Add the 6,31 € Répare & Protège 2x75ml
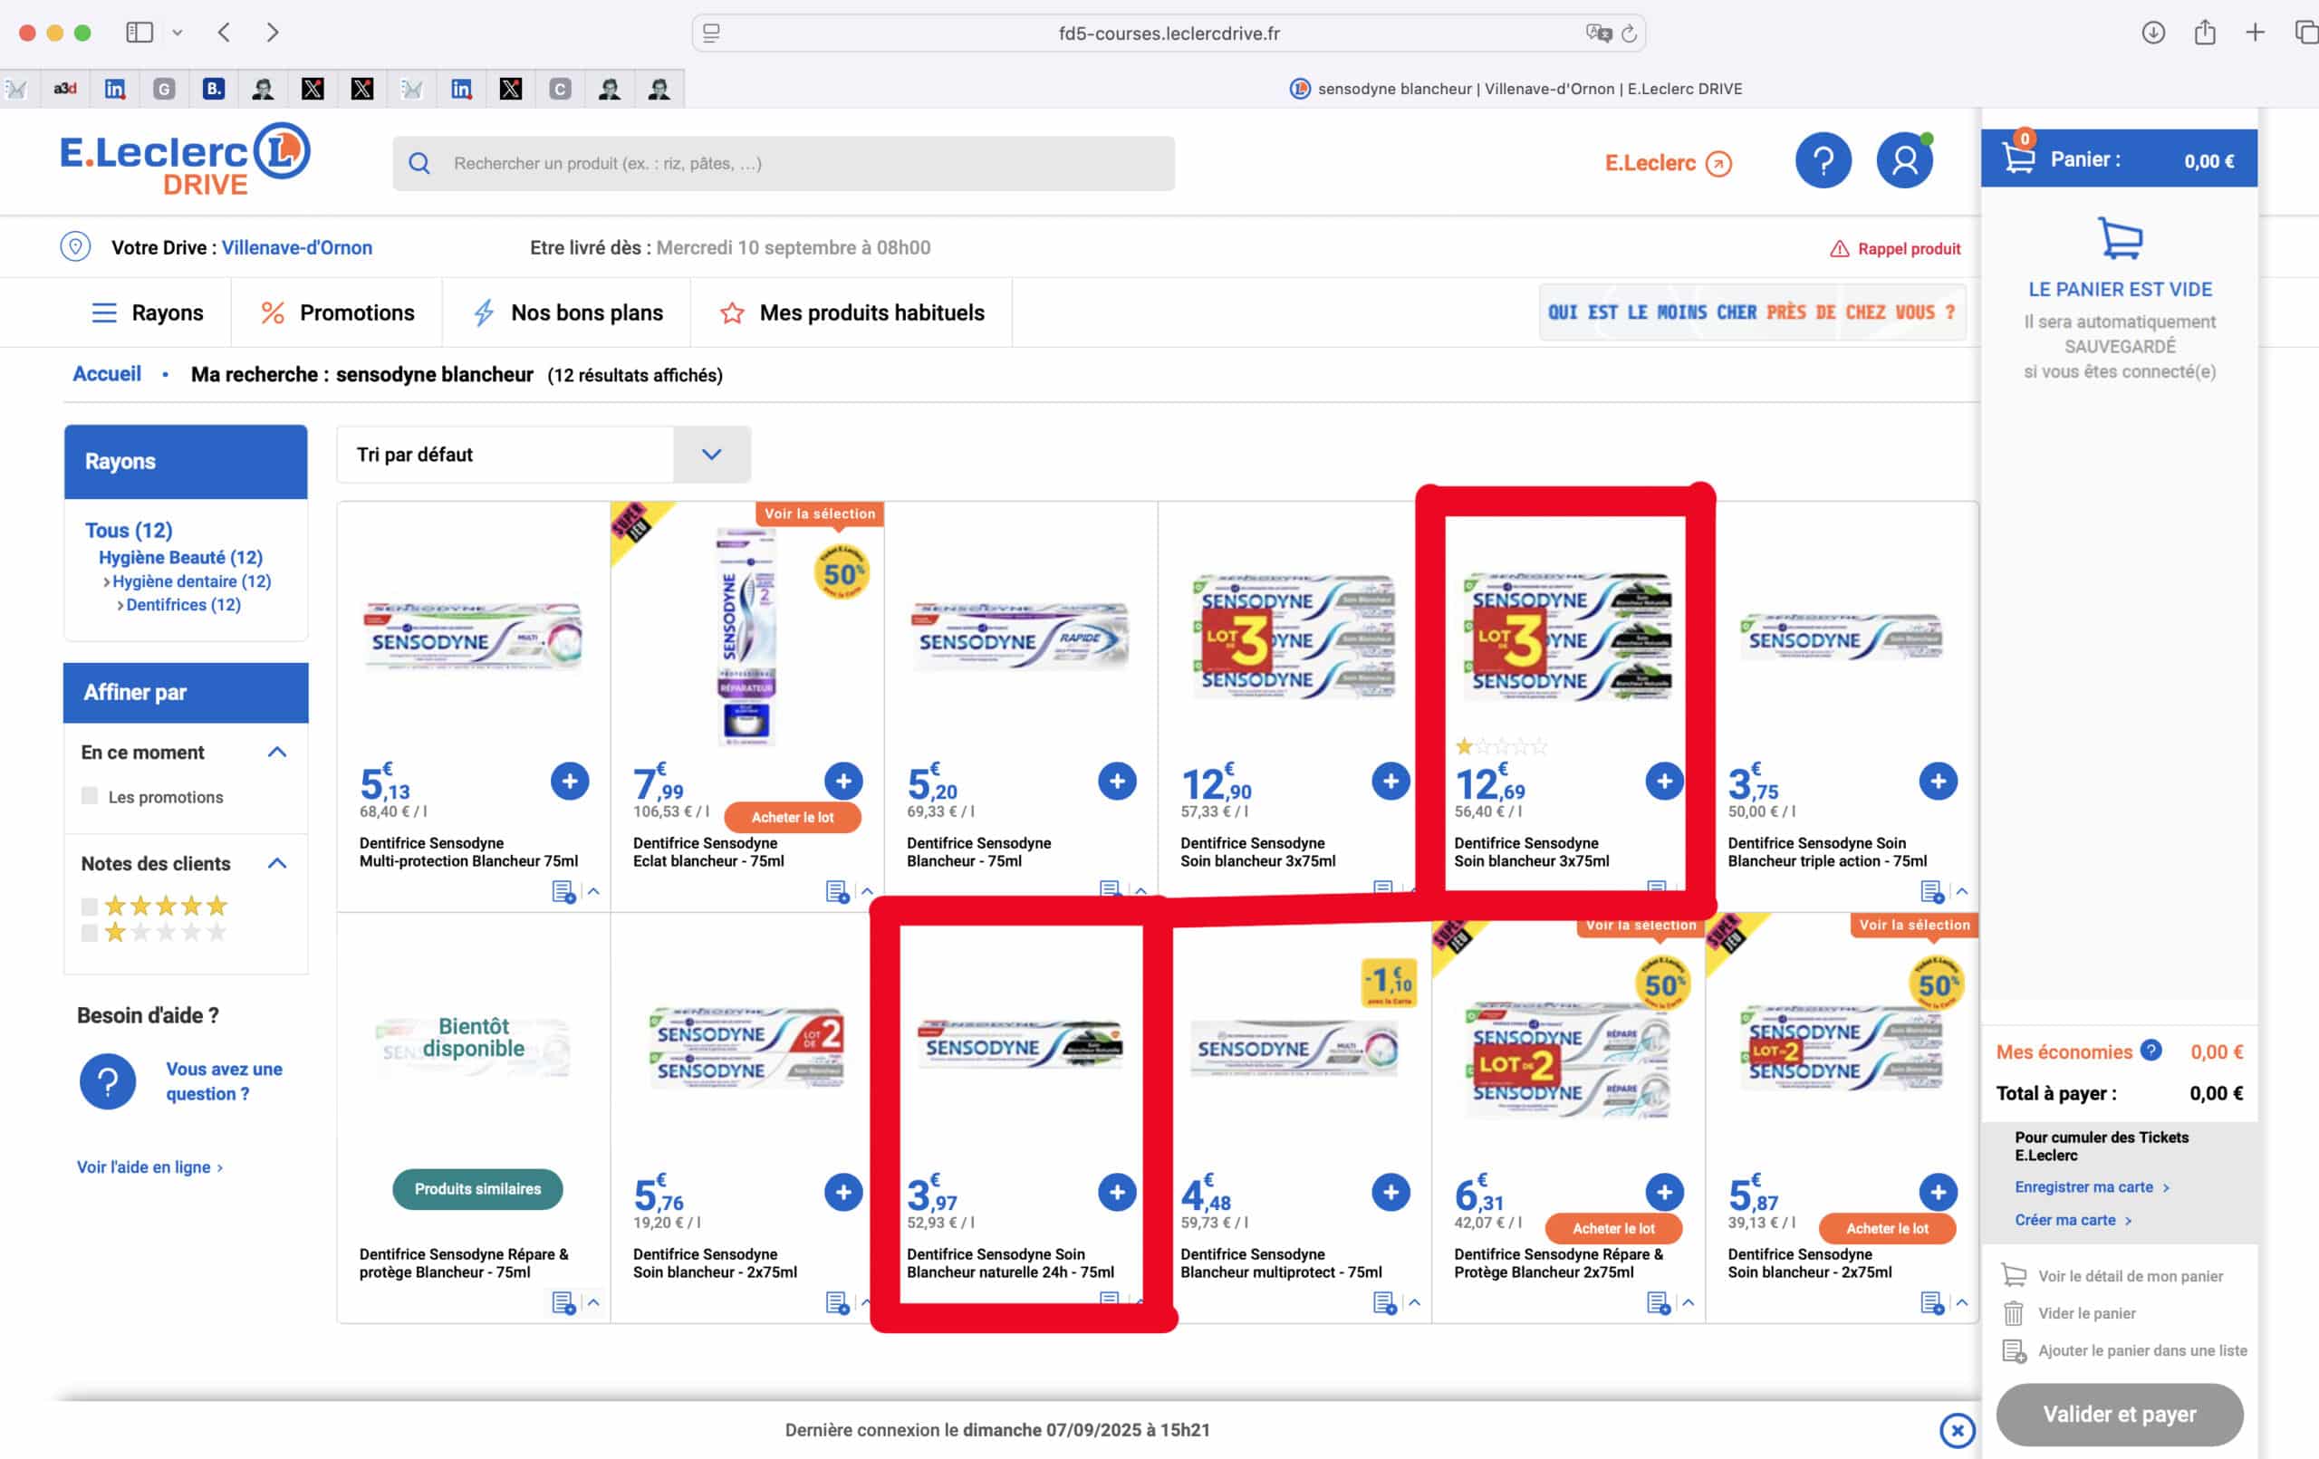This screenshot has height=1459, width=2319. pyautogui.click(x=1664, y=1192)
